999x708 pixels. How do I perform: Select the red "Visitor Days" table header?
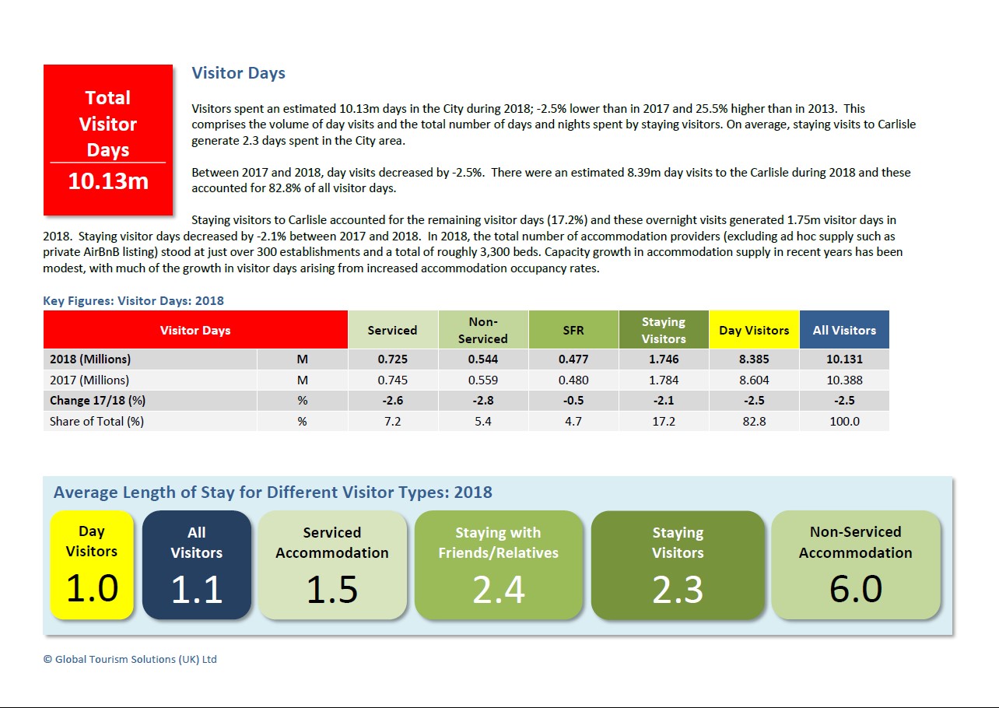tap(195, 330)
